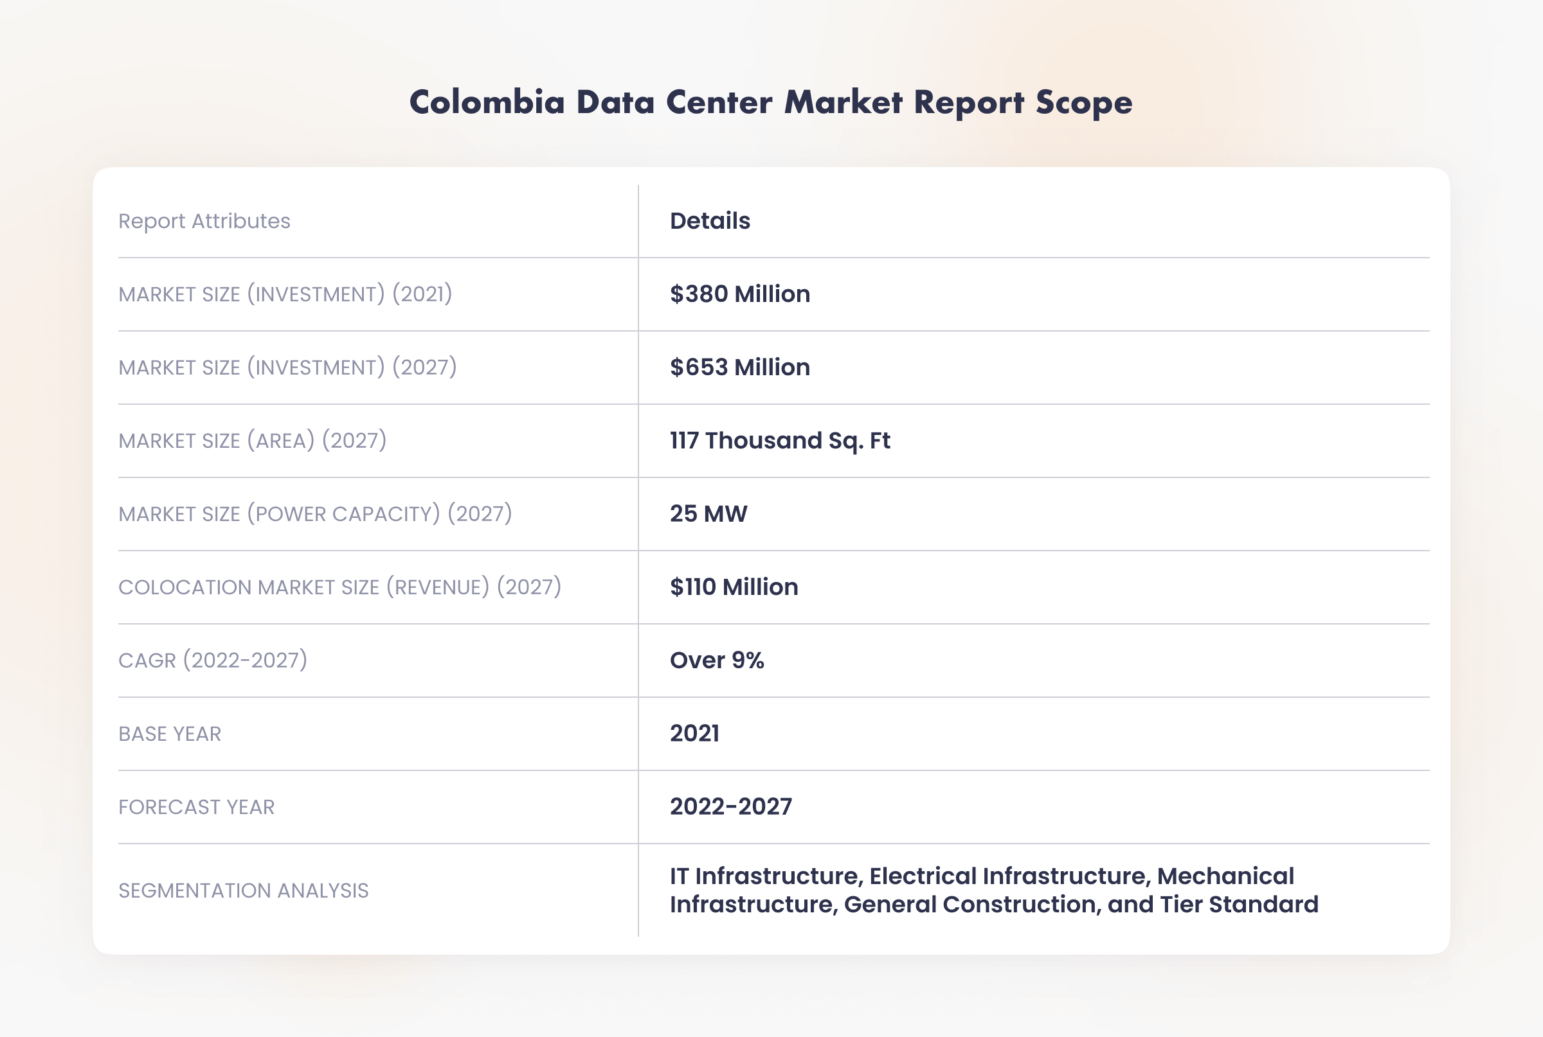Click the 117 Thousand Sq. Ft value
The width and height of the screenshot is (1543, 1037).
[779, 441]
